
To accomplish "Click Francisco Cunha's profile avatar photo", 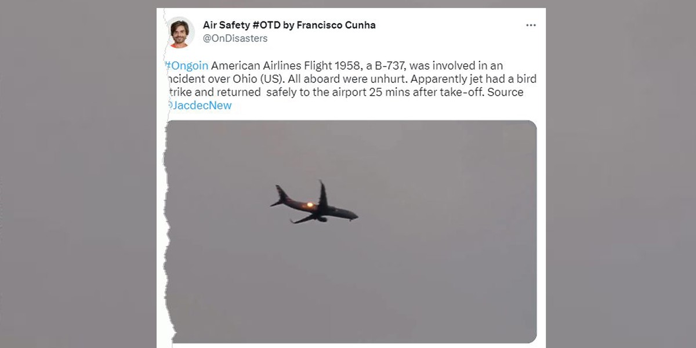I will coord(180,32).
